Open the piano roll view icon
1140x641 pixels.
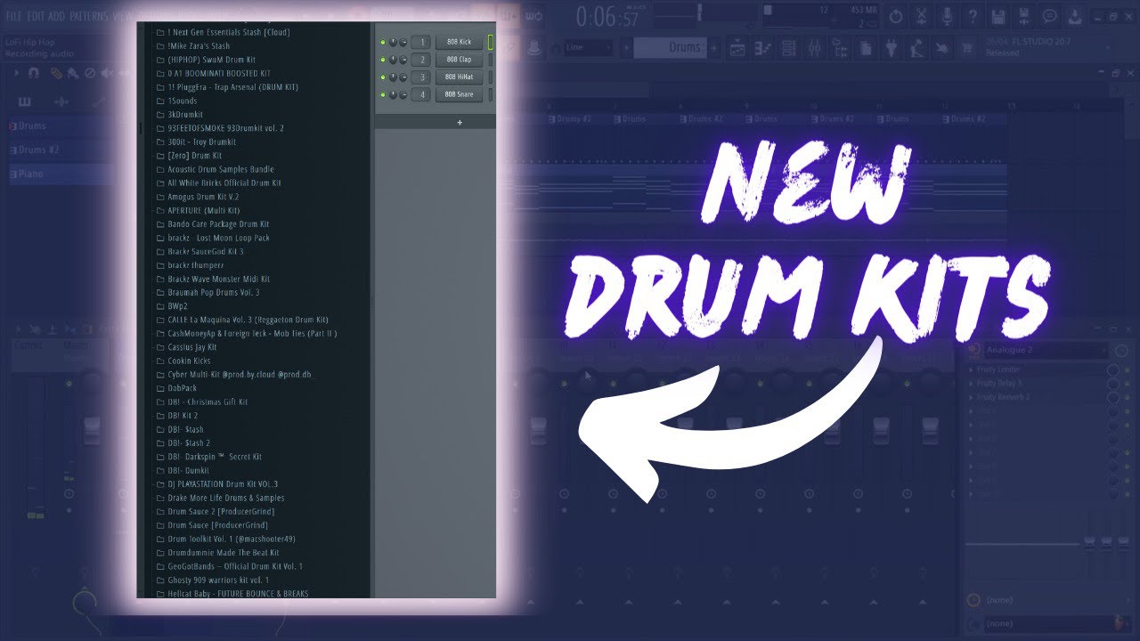763,48
